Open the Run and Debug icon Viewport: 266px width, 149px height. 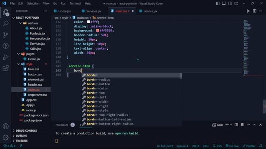[5, 57]
